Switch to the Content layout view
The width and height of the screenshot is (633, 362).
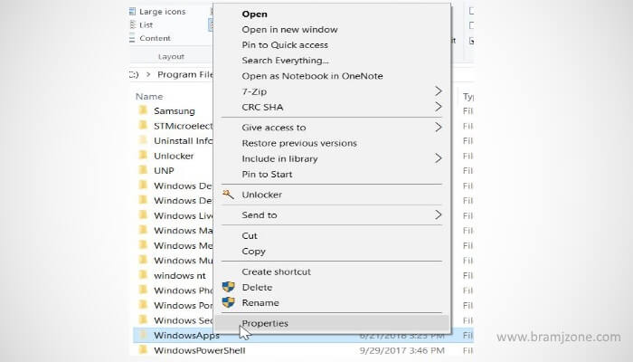point(150,38)
